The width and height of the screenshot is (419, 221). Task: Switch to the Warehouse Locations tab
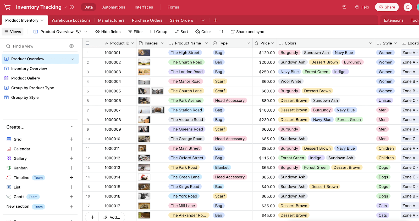pyautogui.click(x=71, y=20)
